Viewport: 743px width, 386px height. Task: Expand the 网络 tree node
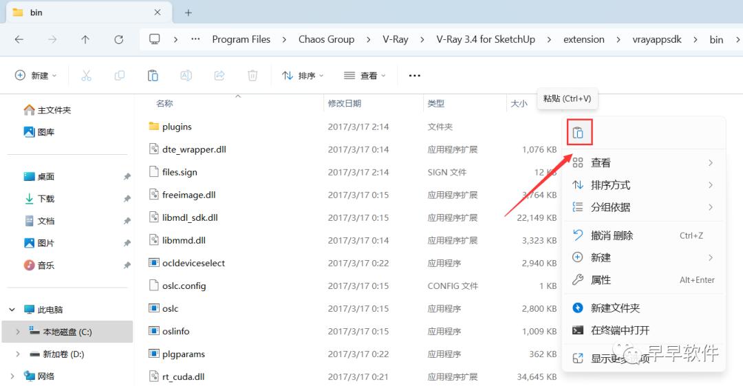(x=12, y=376)
